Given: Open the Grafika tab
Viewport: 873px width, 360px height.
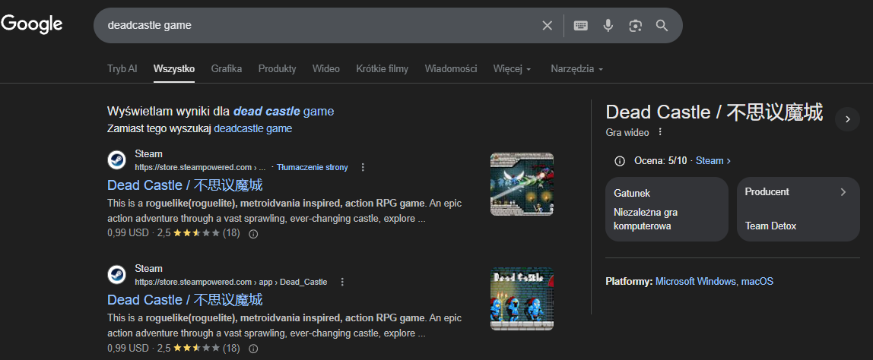Looking at the screenshot, I should tap(227, 69).
